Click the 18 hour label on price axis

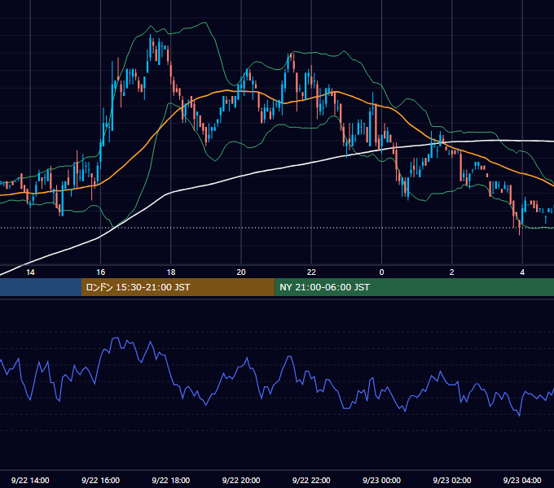(171, 272)
